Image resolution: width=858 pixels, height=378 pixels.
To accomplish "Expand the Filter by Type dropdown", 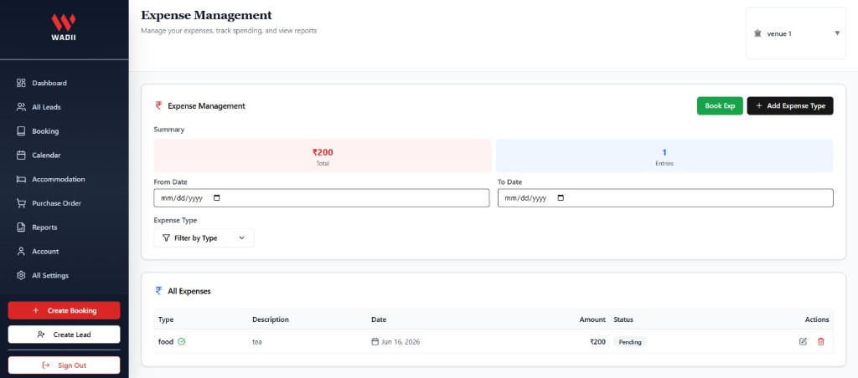I will coord(204,238).
